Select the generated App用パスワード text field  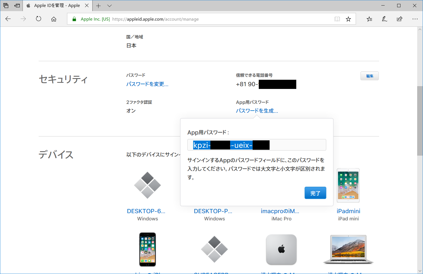tap(256, 145)
